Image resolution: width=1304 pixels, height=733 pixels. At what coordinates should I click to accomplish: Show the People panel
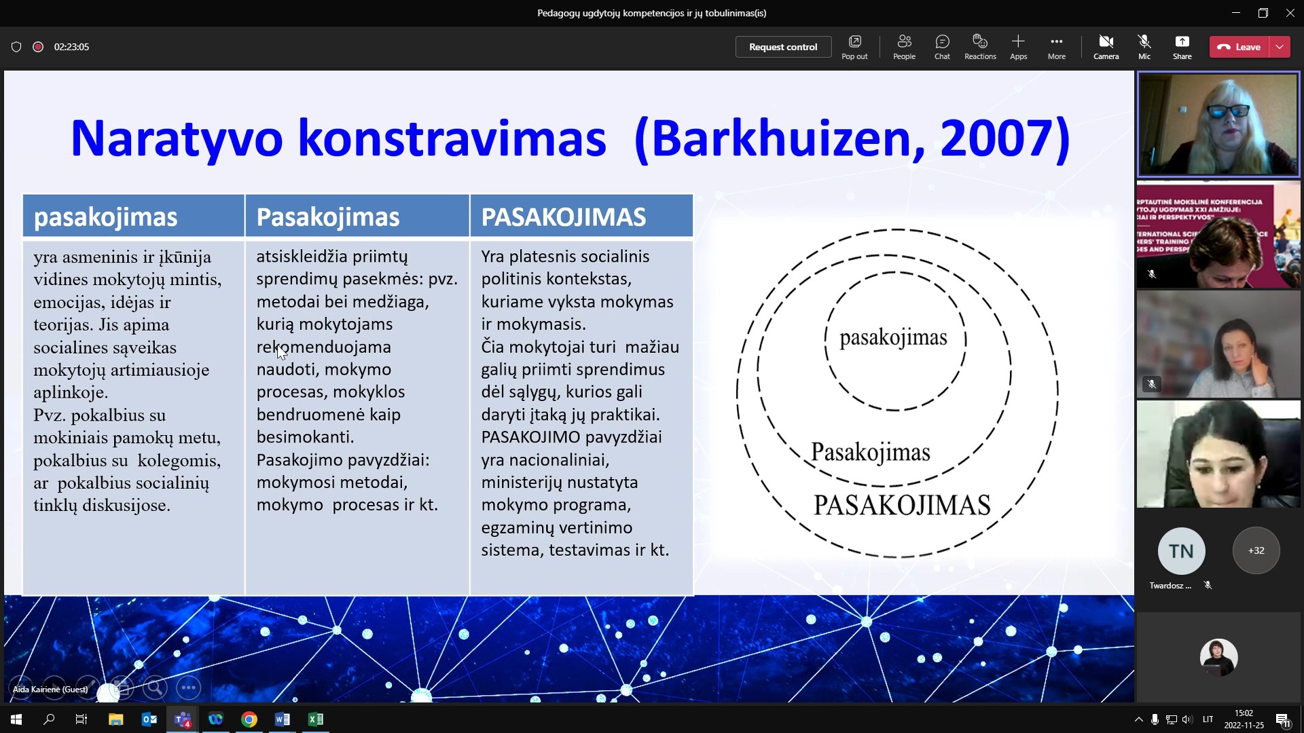tap(904, 47)
